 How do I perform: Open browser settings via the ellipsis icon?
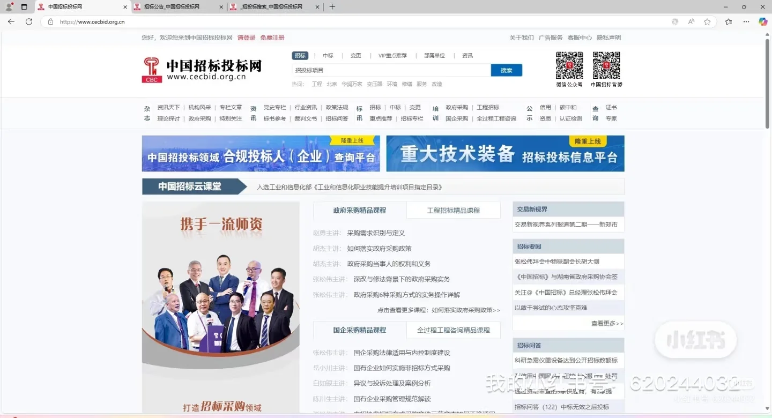tap(746, 21)
